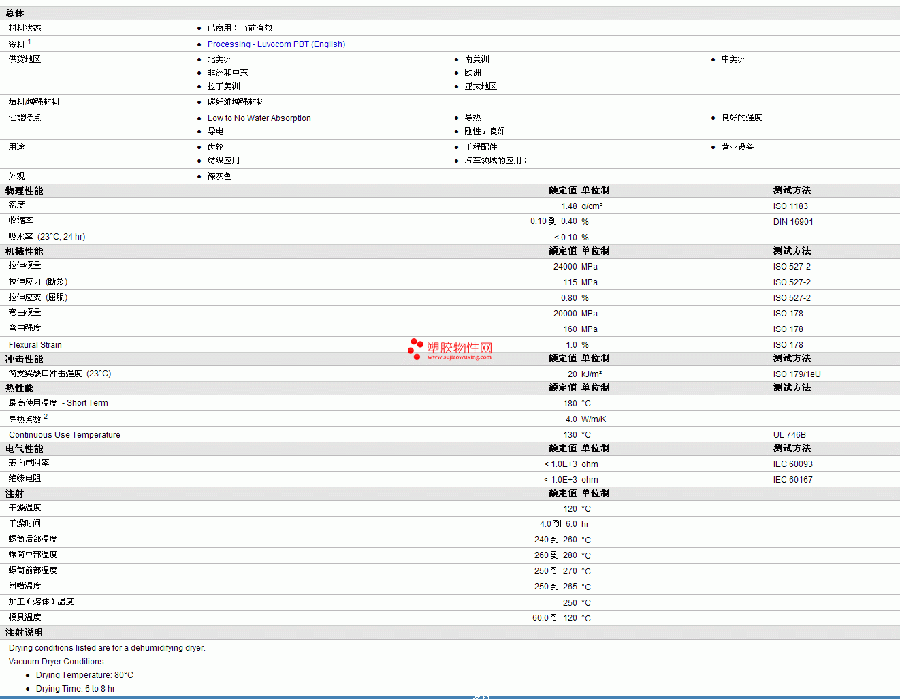Click the 螺筒中部温度 row label
The height and width of the screenshot is (699, 900).
point(33,555)
